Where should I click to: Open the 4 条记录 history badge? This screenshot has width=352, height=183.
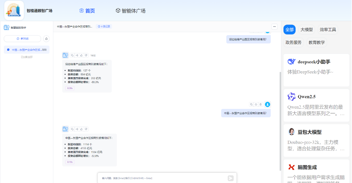pos(104,26)
